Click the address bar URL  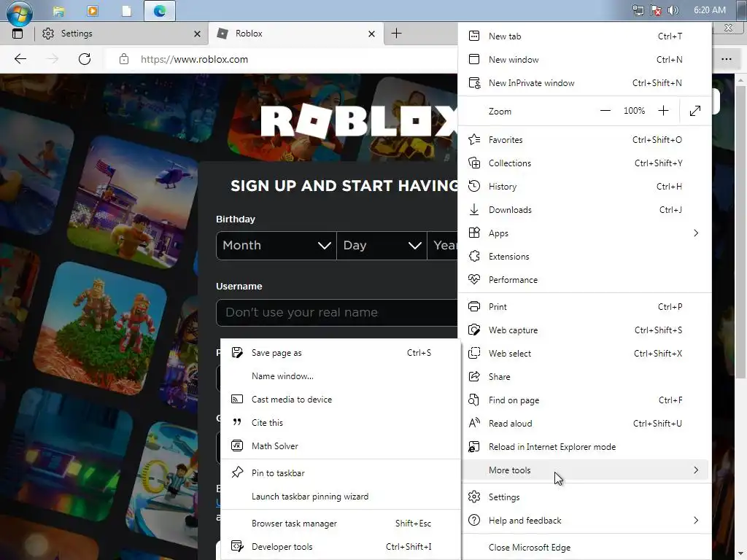click(194, 60)
